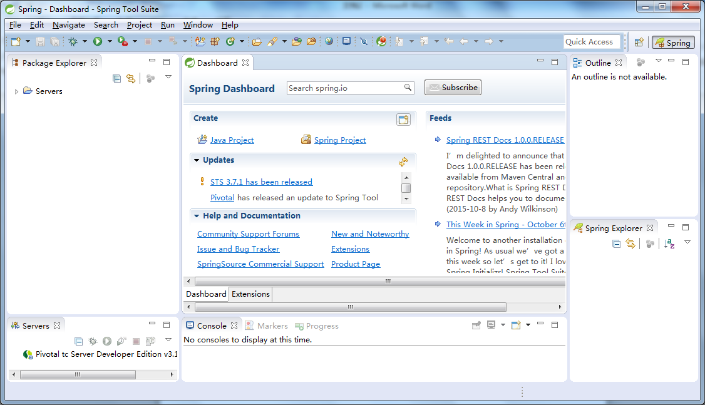
Task: Collapse the Updates section
Action: tap(197, 160)
